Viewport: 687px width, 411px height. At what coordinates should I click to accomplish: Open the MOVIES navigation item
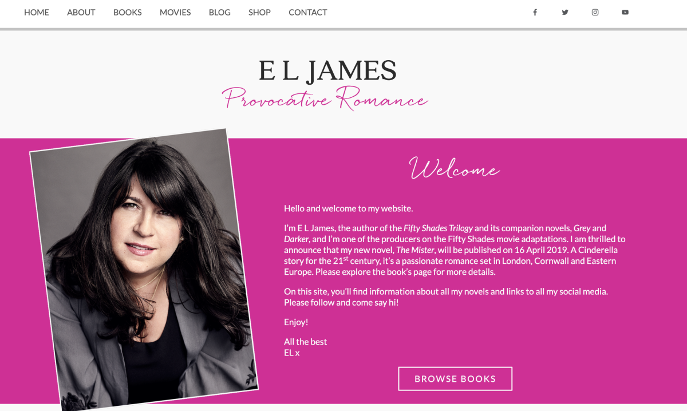175,12
